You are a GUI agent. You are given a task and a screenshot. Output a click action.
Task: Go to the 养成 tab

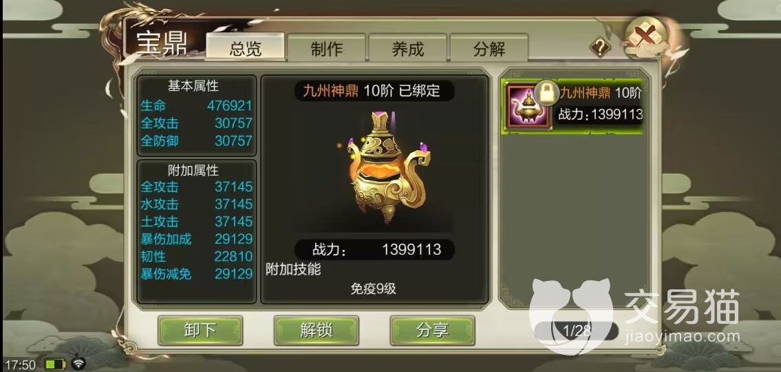coord(408,48)
